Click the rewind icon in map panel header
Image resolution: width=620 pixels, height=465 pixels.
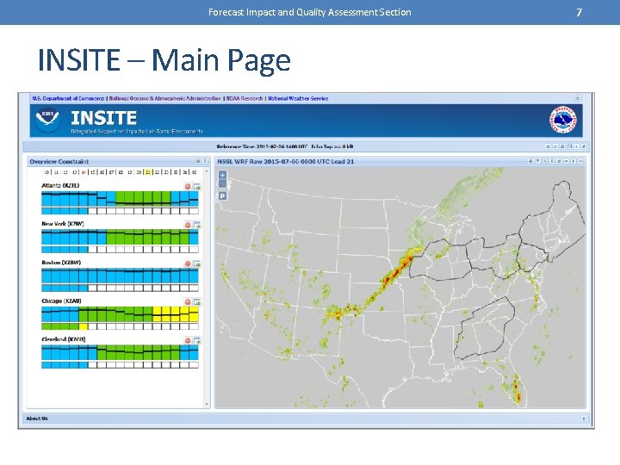[567, 161]
